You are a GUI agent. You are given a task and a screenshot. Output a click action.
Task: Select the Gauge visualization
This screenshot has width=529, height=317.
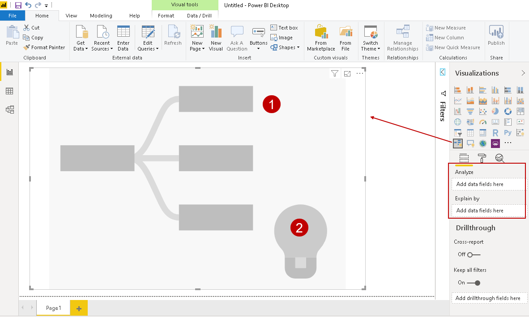click(x=482, y=122)
